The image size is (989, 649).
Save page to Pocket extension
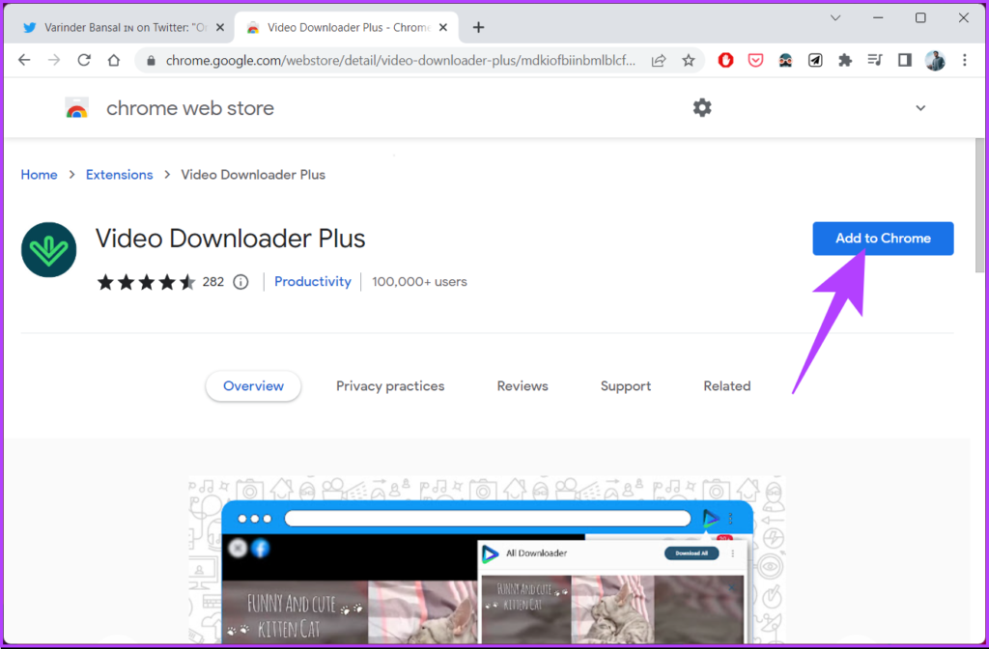point(755,61)
